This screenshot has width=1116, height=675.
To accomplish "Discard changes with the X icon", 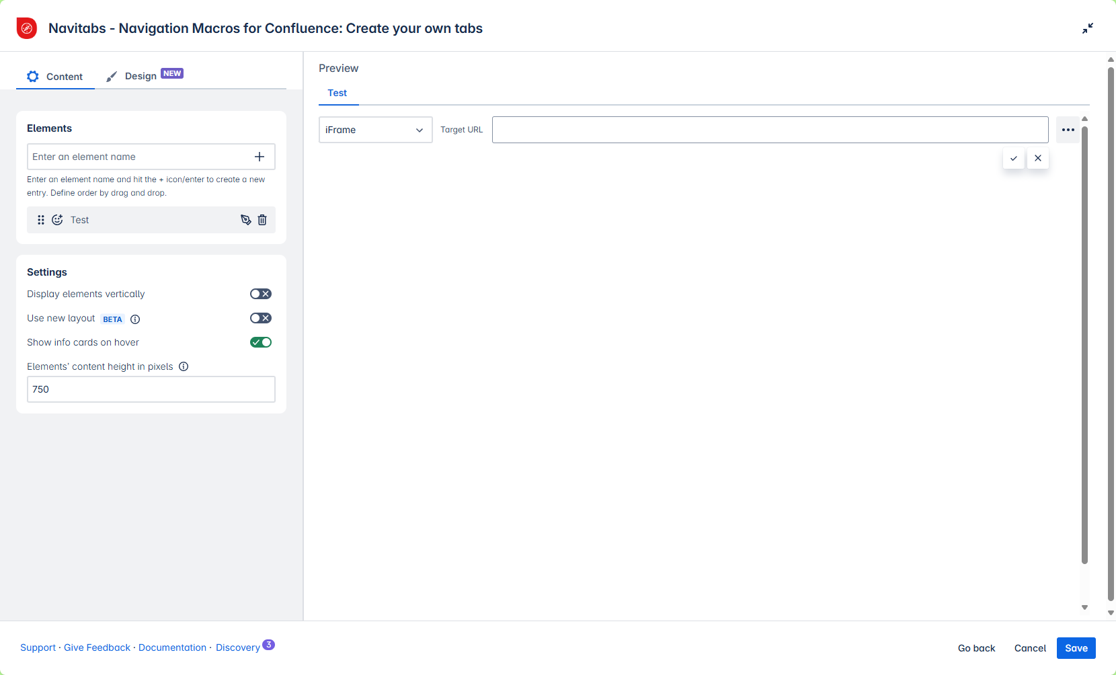I will click(1038, 159).
